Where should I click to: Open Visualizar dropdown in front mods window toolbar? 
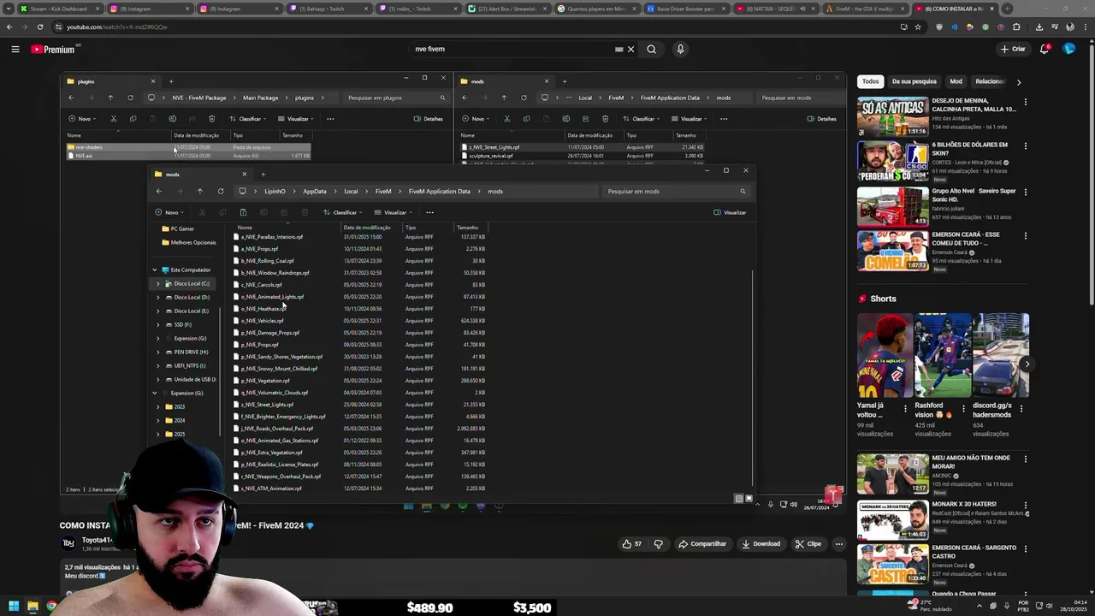394,212
